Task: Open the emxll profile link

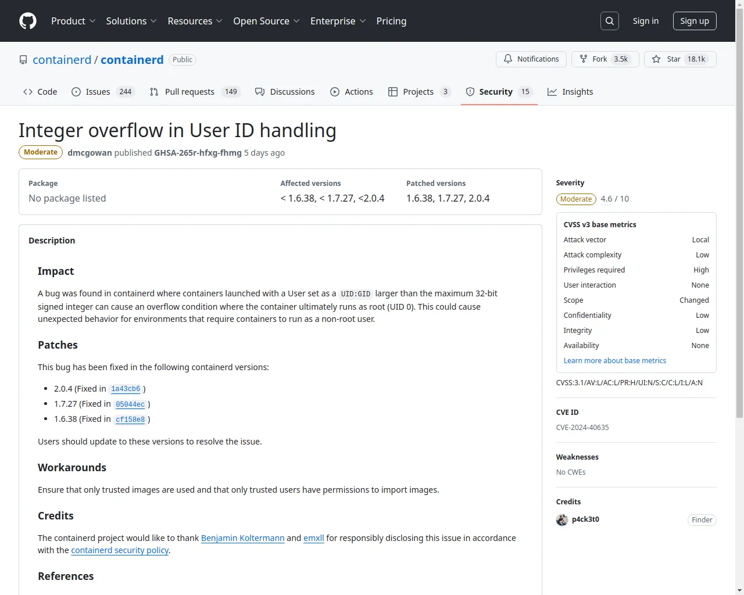Action: pyautogui.click(x=314, y=538)
